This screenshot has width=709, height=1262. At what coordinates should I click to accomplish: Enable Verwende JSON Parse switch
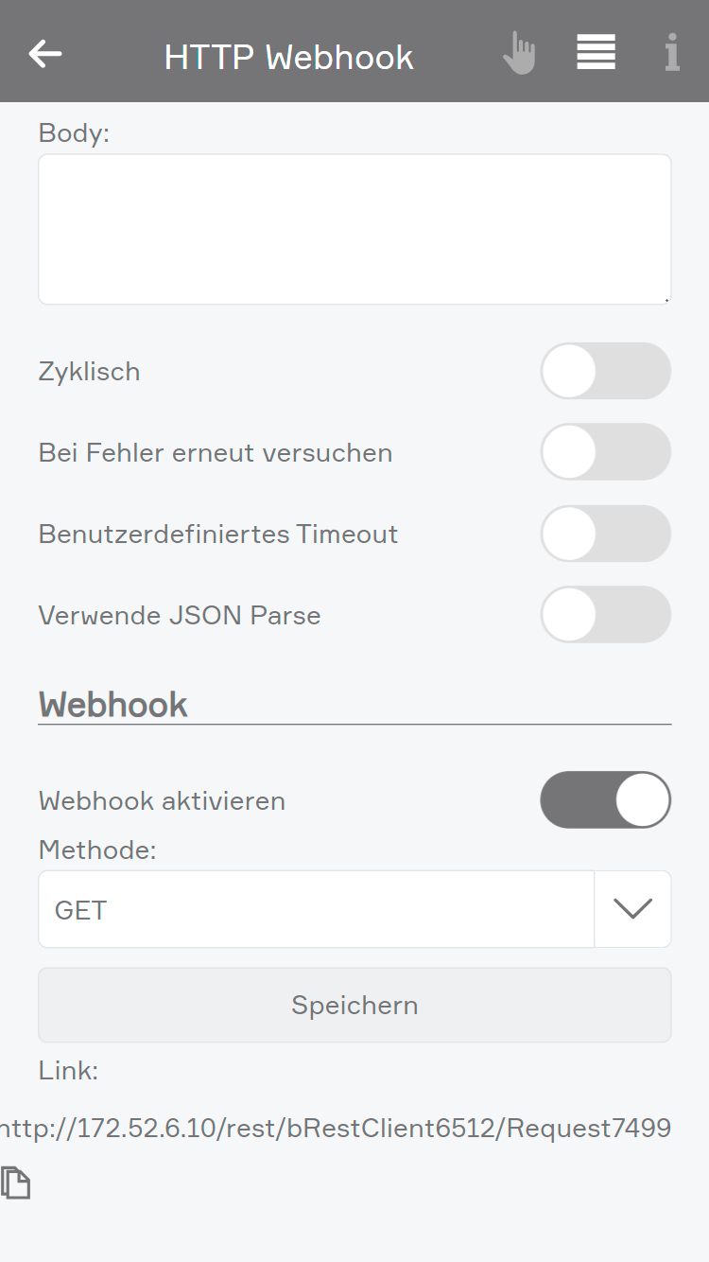[x=605, y=615]
